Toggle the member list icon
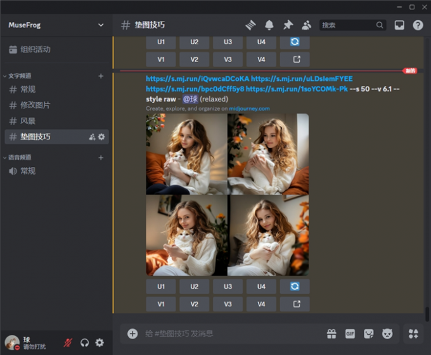431x355 pixels. [x=306, y=25]
